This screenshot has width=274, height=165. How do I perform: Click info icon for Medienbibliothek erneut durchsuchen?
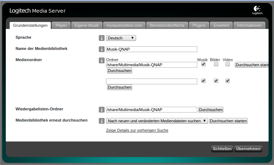click(x=102, y=121)
